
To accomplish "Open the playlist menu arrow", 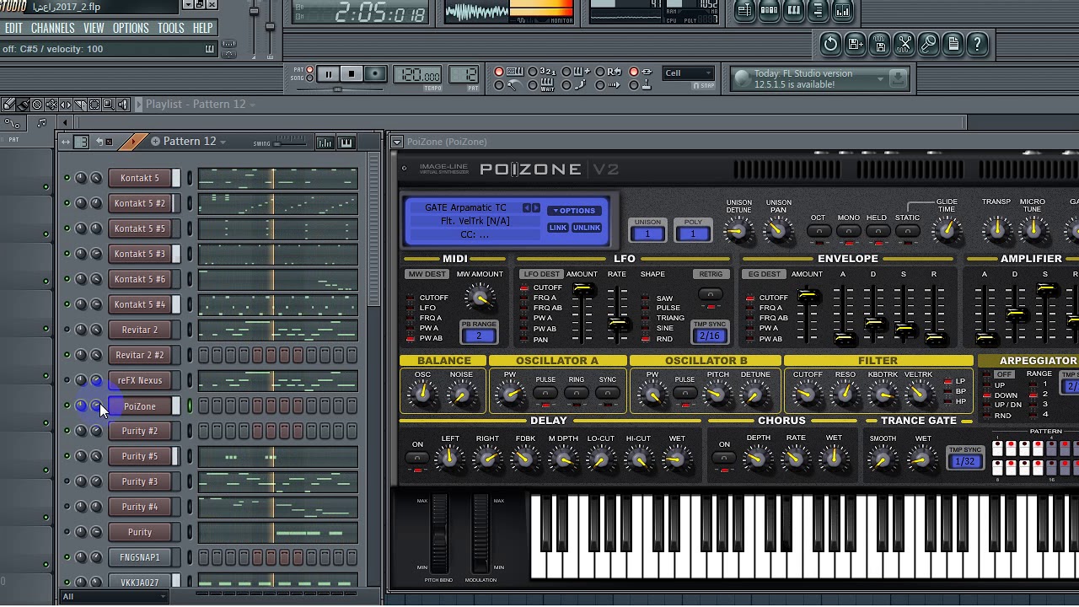I will point(139,105).
